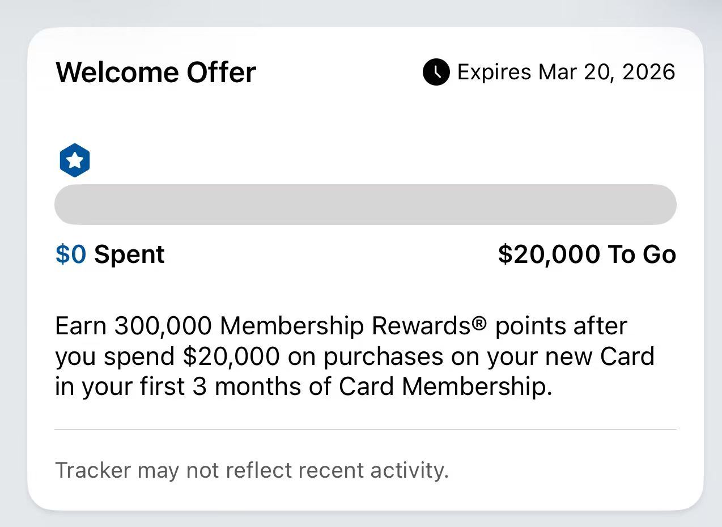Click the Tracker may not reflect disclaimer
The image size is (722, 527).
click(252, 470)
